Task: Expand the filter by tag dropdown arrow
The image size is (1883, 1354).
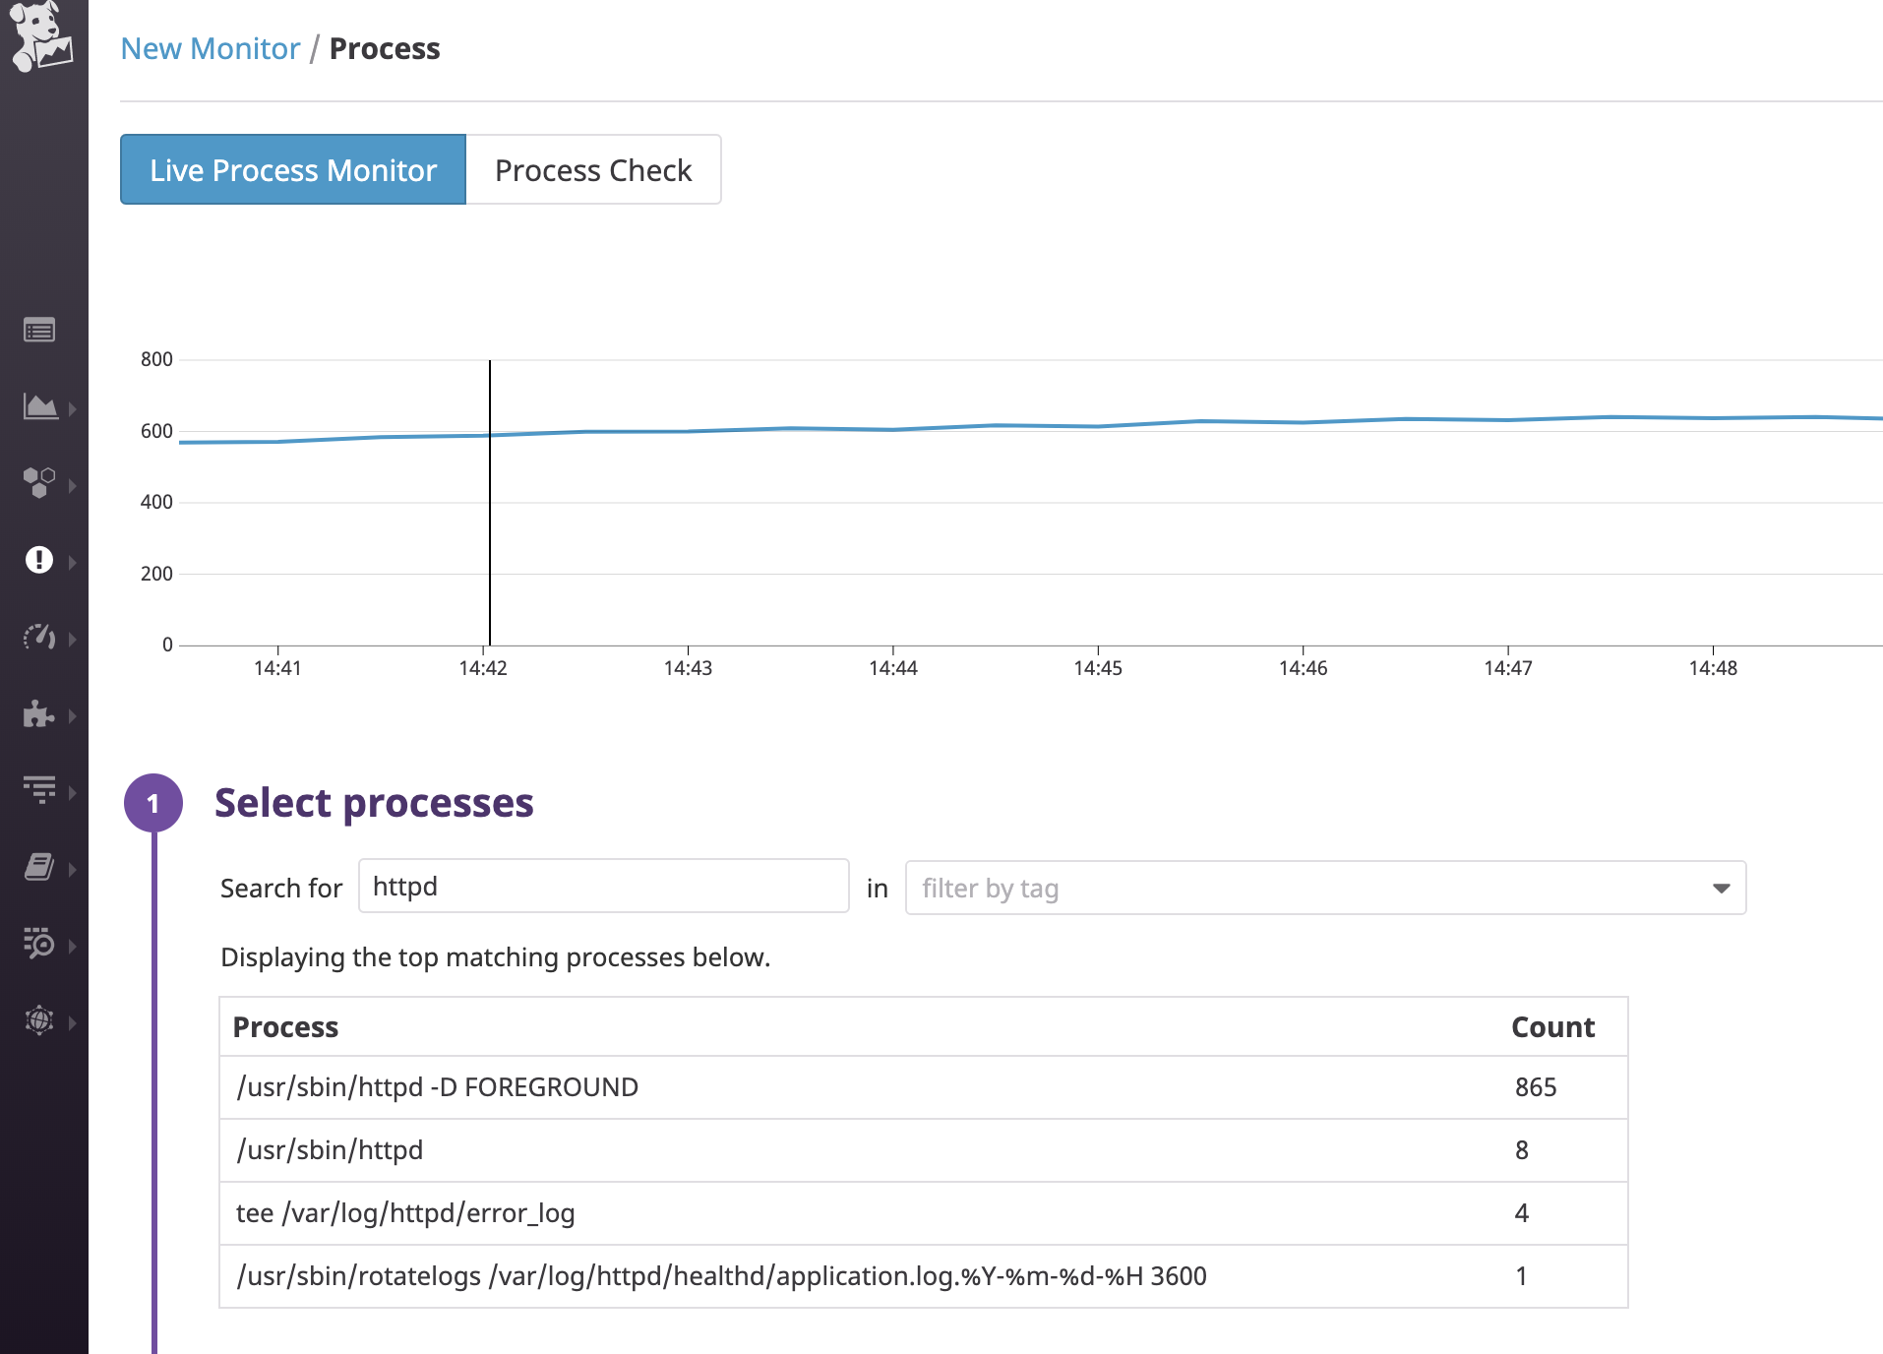Action: (1721, 889)
